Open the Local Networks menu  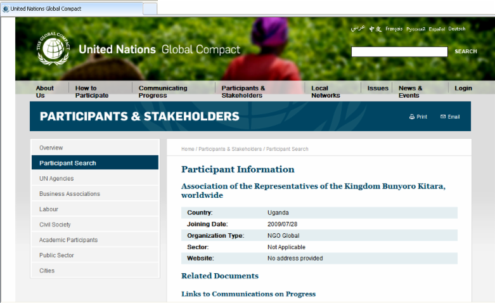tap(325, 92)
